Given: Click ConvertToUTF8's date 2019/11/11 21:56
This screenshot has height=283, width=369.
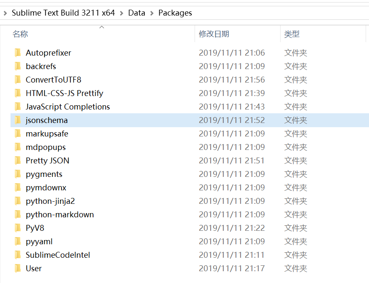Looking at the screenshot, I should 232,80.
